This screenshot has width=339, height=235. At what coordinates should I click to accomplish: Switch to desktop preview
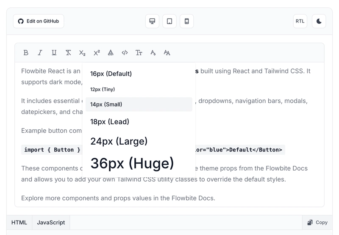point(152,21)
